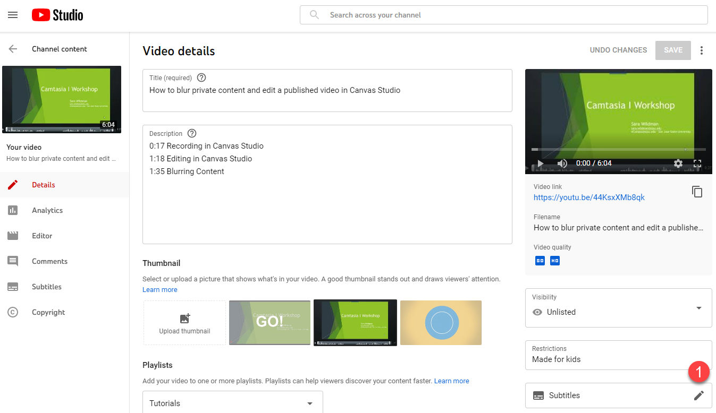Screen dimensions: 716x413
Task: Click Learn more under Thumbnail
Action: 160,290
